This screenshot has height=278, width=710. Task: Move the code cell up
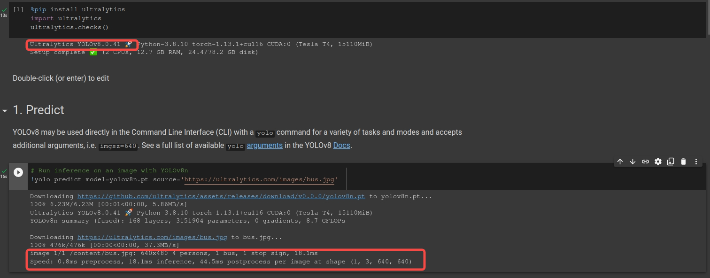tap(620, 162)
